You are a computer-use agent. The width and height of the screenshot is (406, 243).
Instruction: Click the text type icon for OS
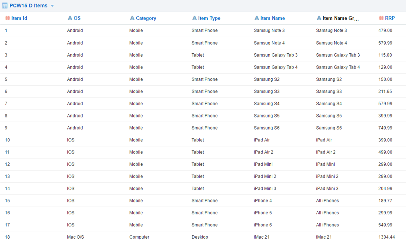[x=70, y=18]
